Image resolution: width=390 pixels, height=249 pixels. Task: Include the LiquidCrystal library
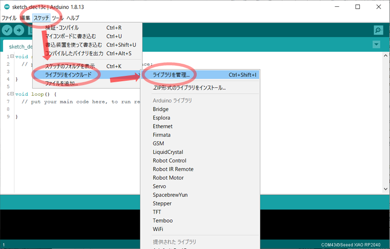[200, 152]
